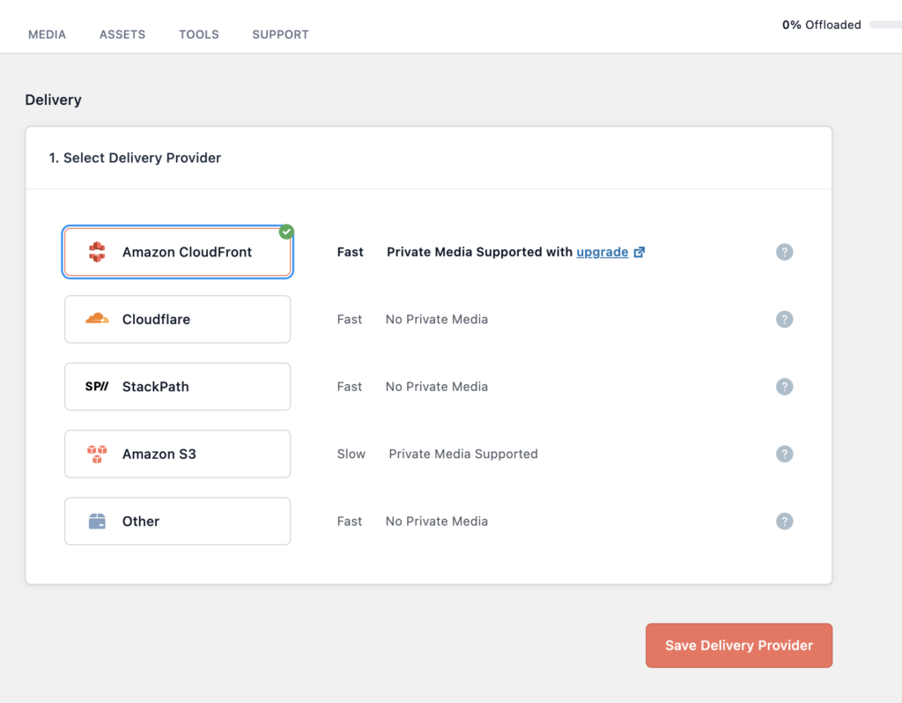Screen dimensions: 902x703
Task: Go to the Support tab
Action: tap(280, 34)
